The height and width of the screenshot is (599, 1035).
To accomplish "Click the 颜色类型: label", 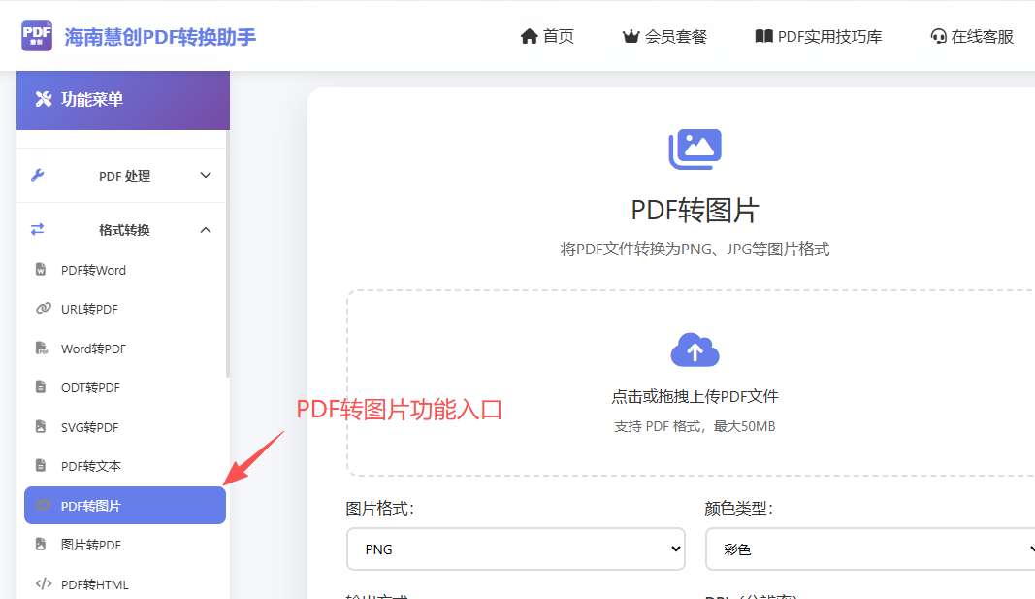I will coord(738,508).
